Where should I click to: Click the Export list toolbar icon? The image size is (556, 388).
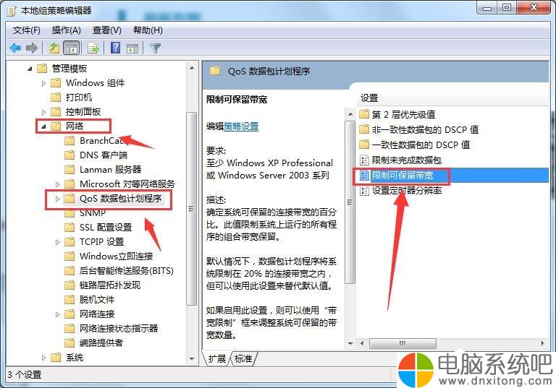point(93,48)
